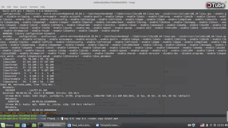Open the clock showing 22:55
This screenshot has height=128, width=228.
[221, 125]
